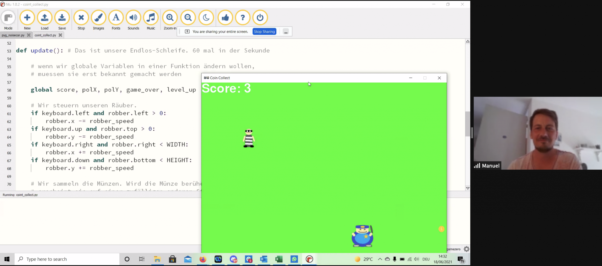Expand hidden icons in the system tray

tap(380, 259)
